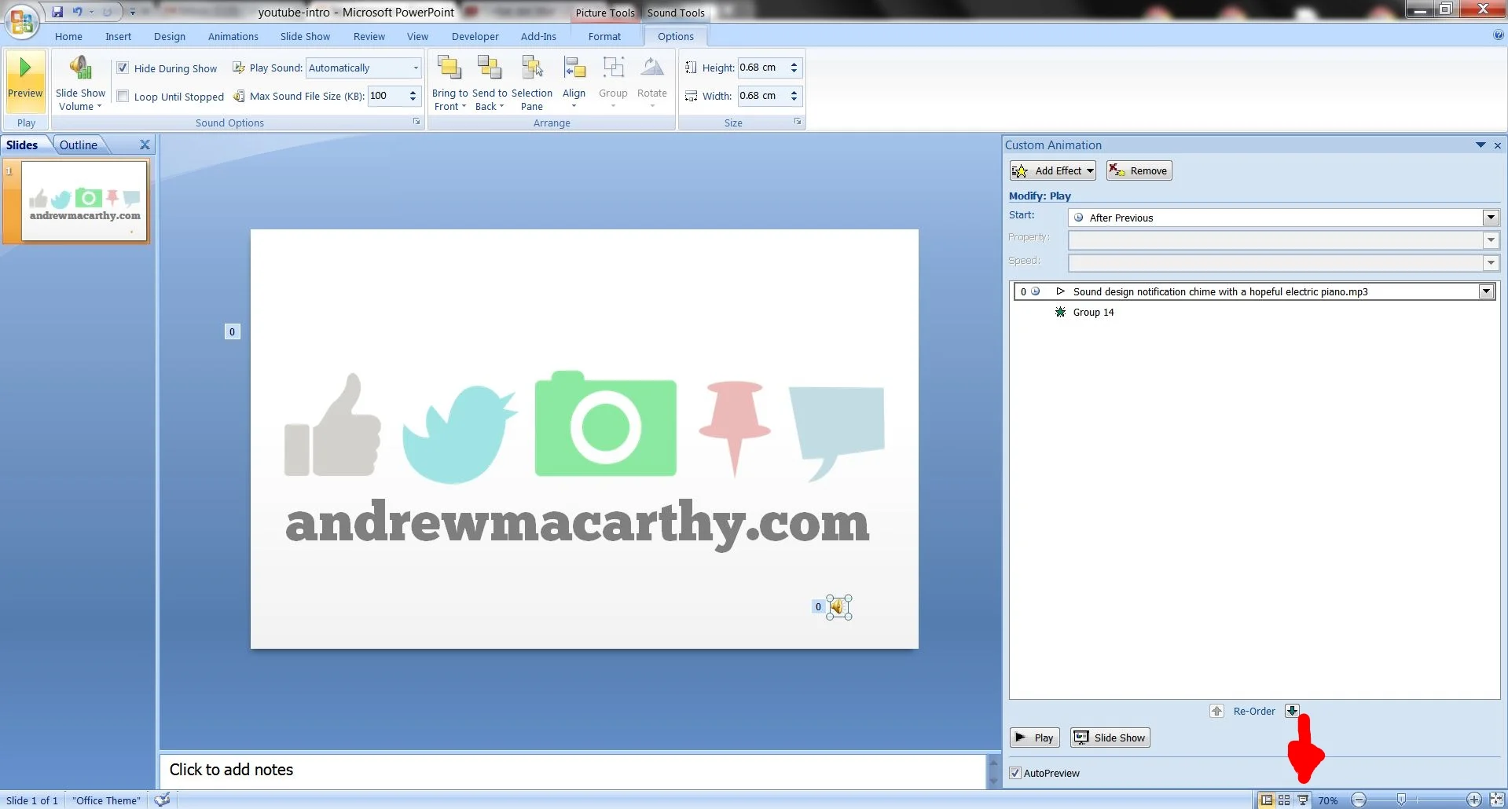Increase Height value with stepper
This screenshot has height=809, width=1508.
[x=794, y=64]
